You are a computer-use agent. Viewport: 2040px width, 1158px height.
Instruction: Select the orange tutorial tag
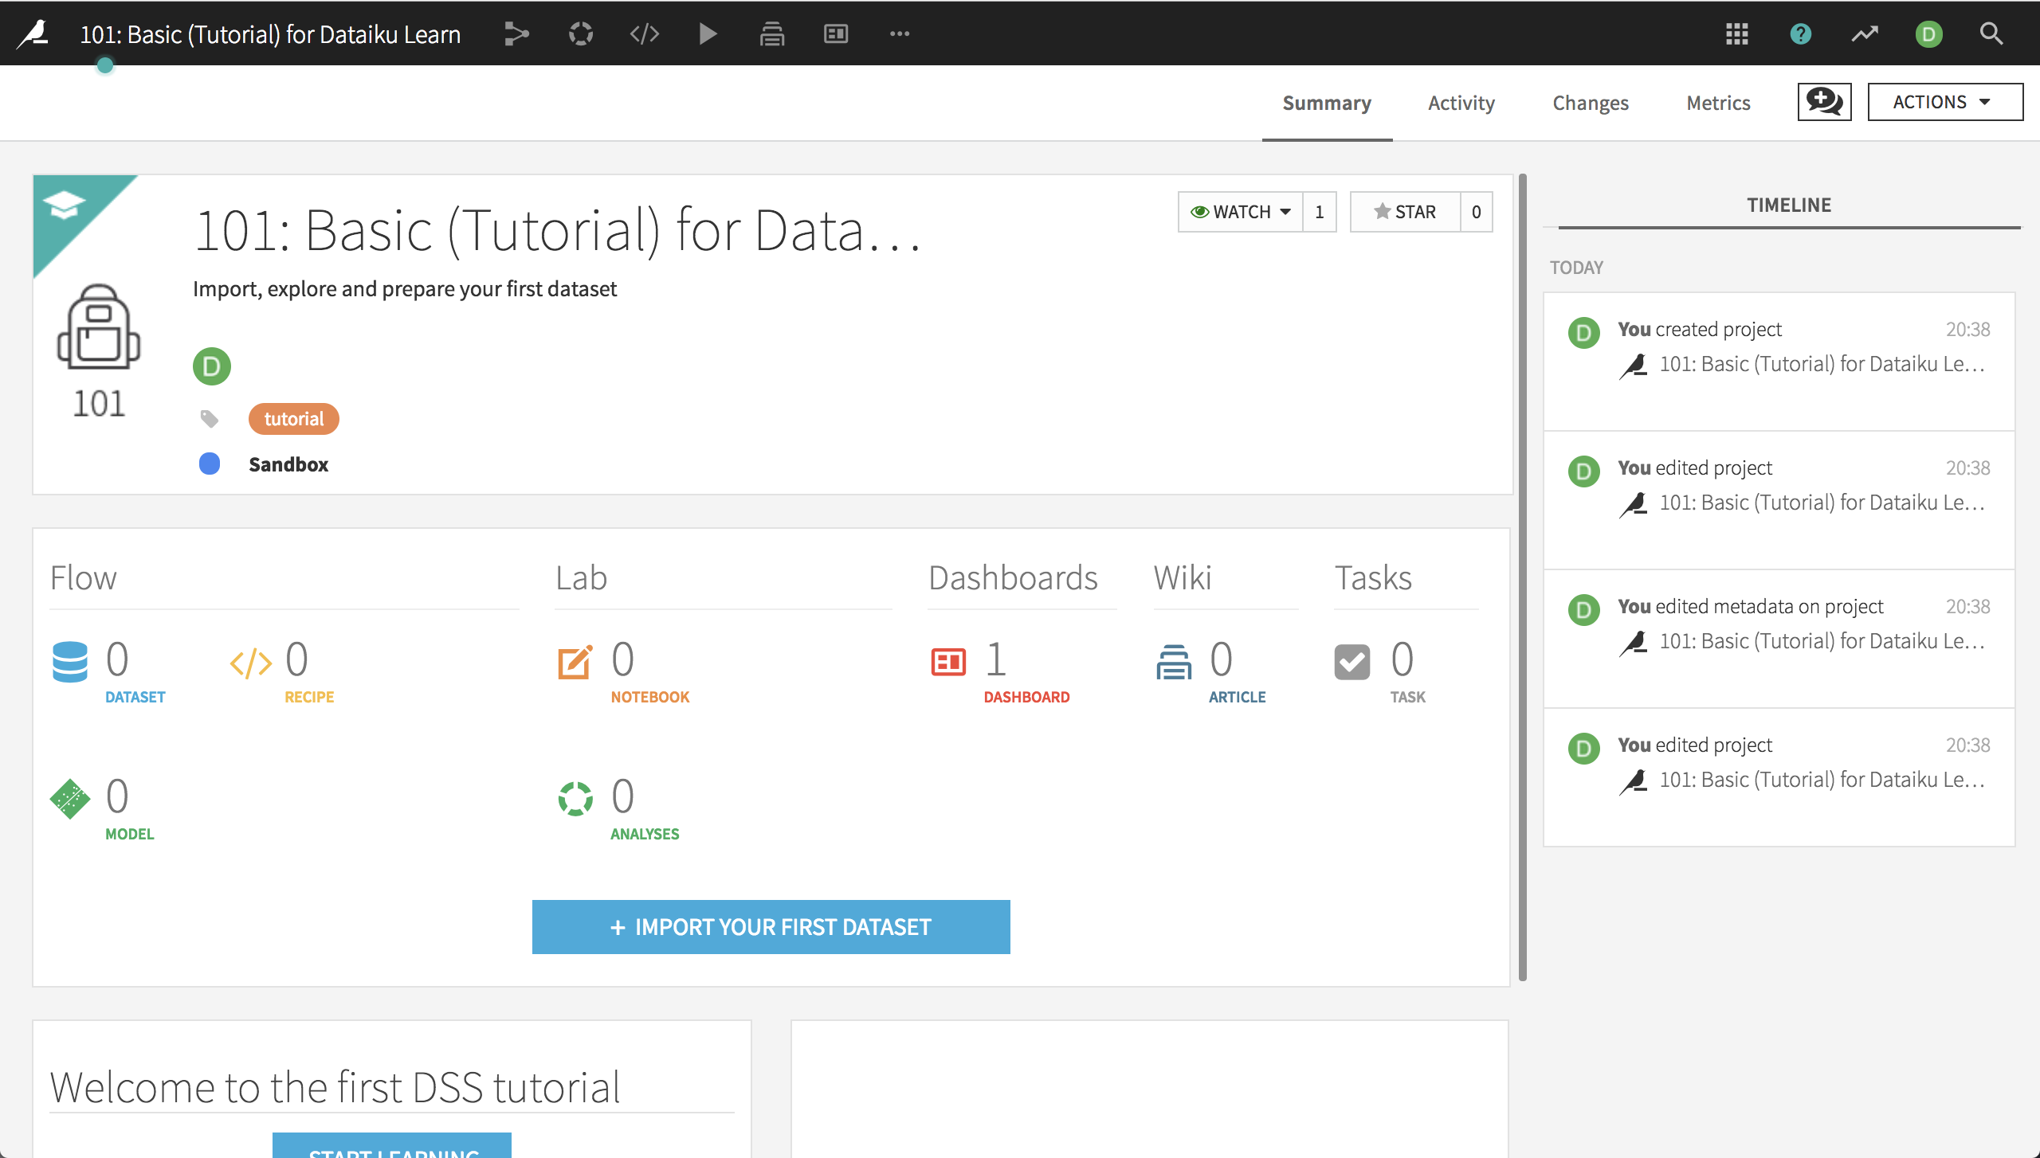coord(293,418)
